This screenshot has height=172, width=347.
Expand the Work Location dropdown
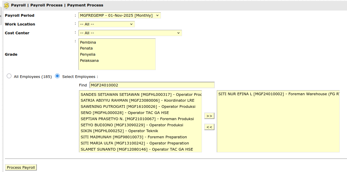tap(106, 24)
